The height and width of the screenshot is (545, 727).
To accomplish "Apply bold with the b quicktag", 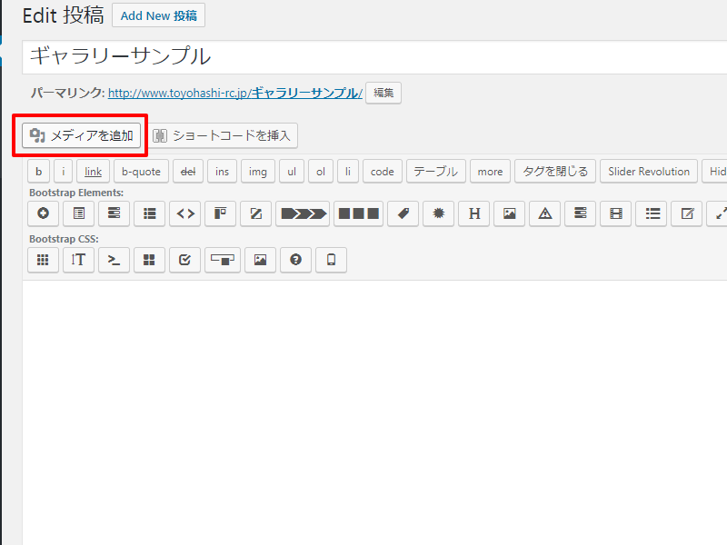I will pyautogui.click(x=38, y=172).
